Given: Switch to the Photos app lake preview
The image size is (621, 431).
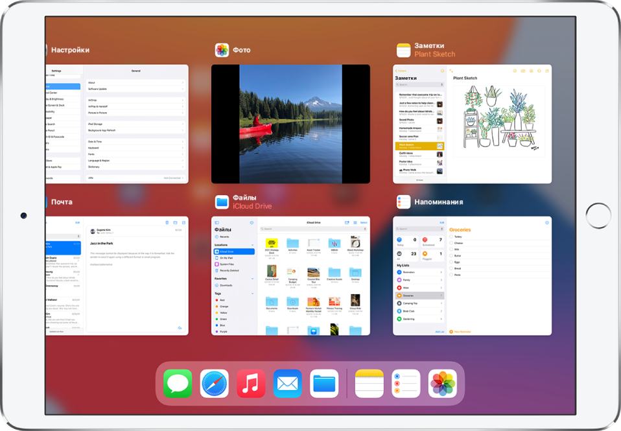Looking at the screenshot, I should [x=290, y=123].
